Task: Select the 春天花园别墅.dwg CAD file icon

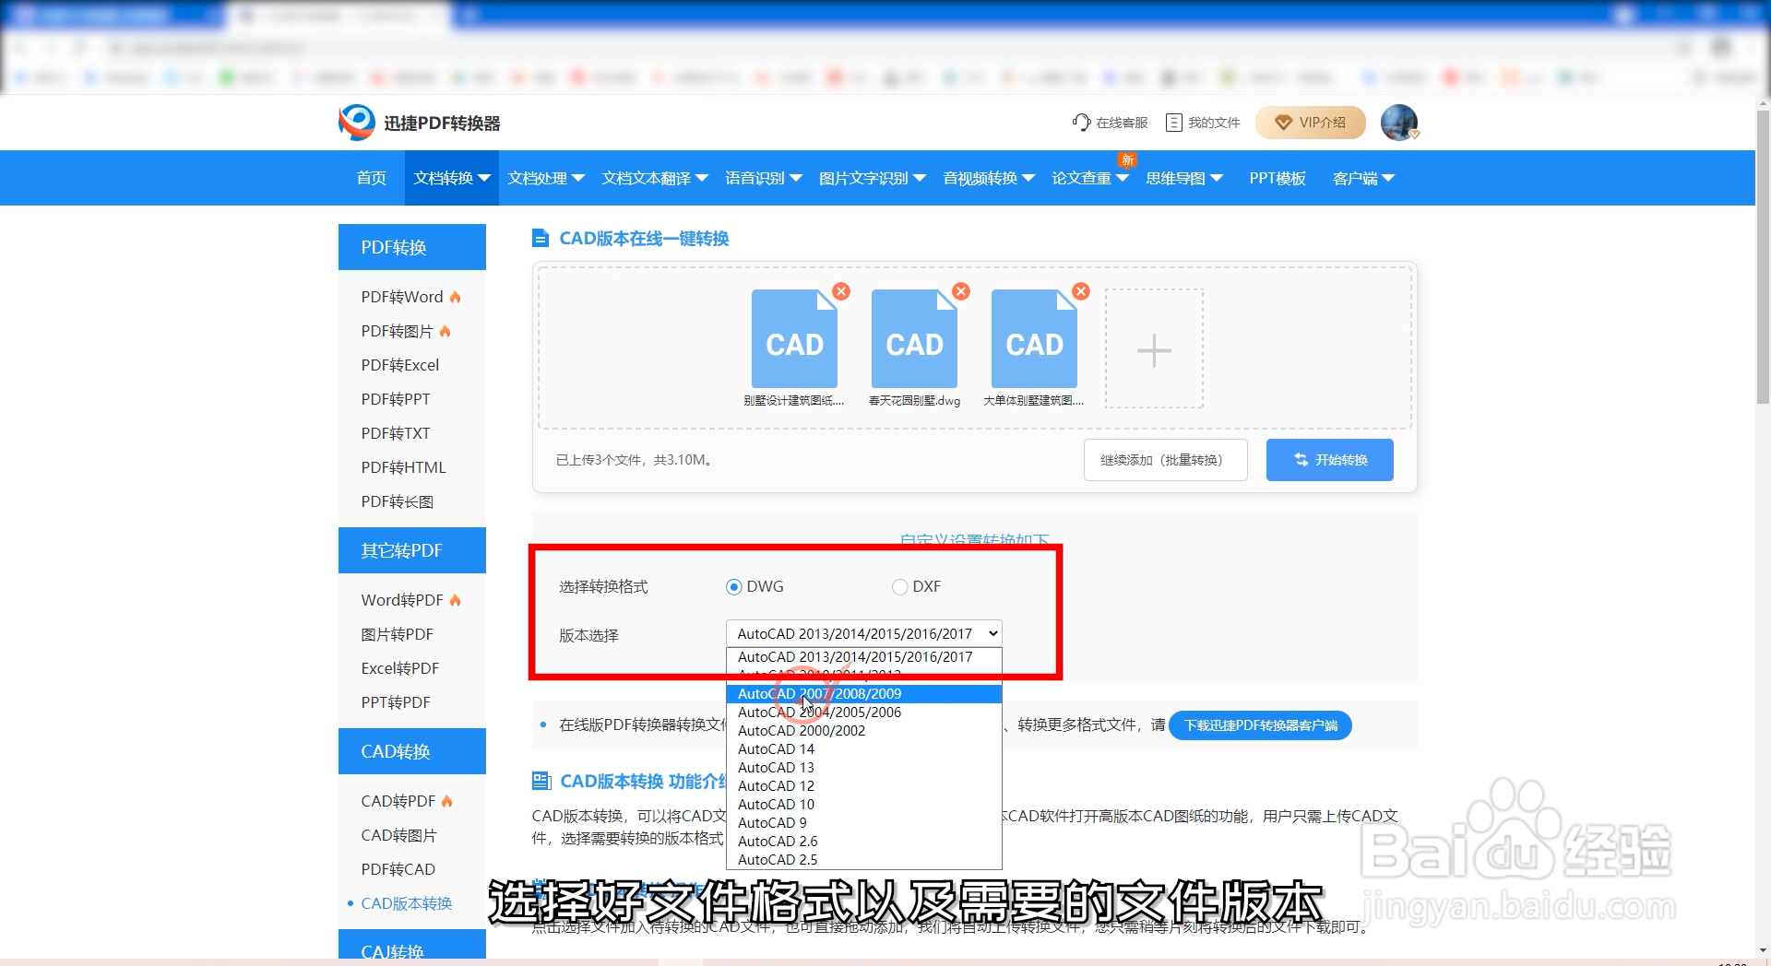Action: coord(914,339)
